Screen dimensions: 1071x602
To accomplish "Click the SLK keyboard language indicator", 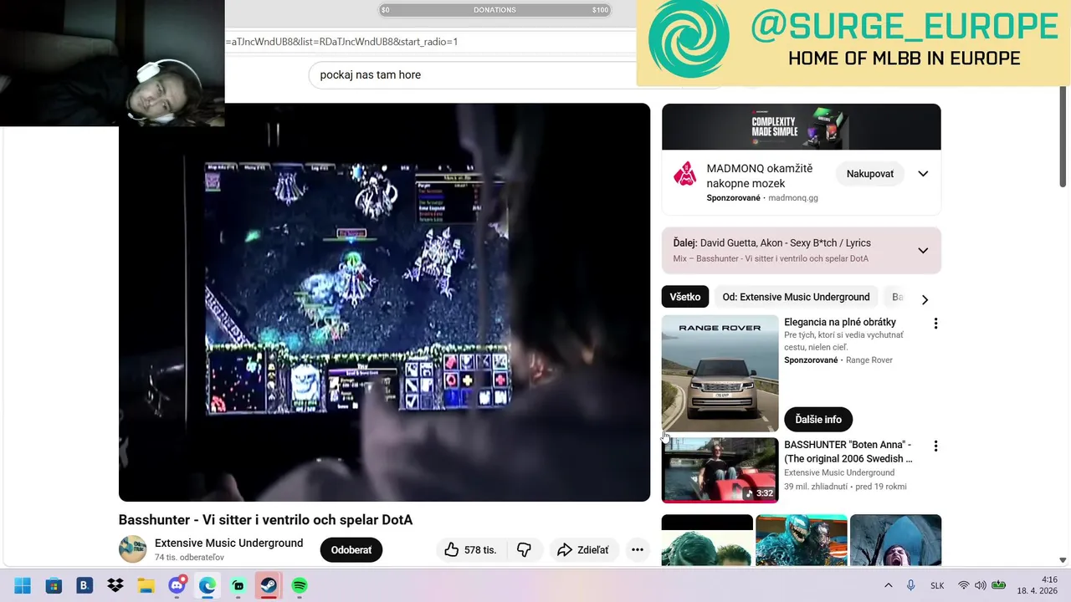I will (x=937, y=585).
